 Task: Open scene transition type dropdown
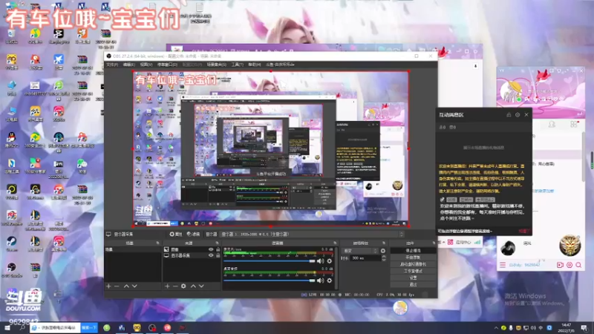click(360, 251)
